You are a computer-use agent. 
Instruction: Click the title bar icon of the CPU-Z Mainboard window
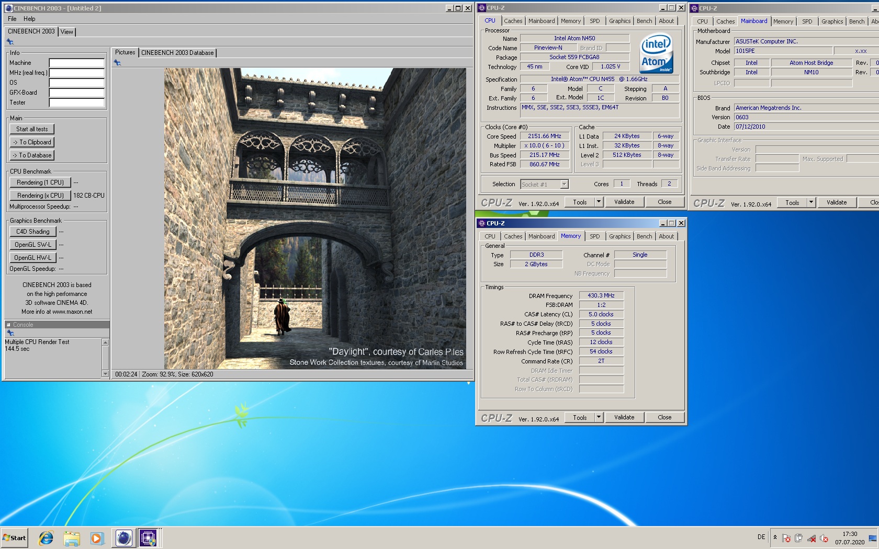pyautogui.click(x=694, y=8)
